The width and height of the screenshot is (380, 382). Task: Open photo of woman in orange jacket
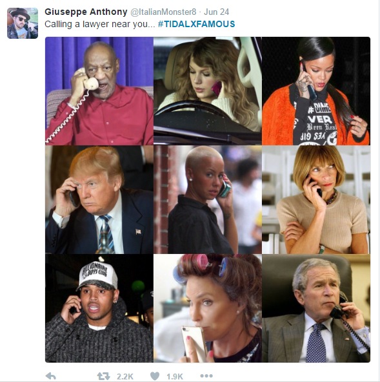point(316,91)
